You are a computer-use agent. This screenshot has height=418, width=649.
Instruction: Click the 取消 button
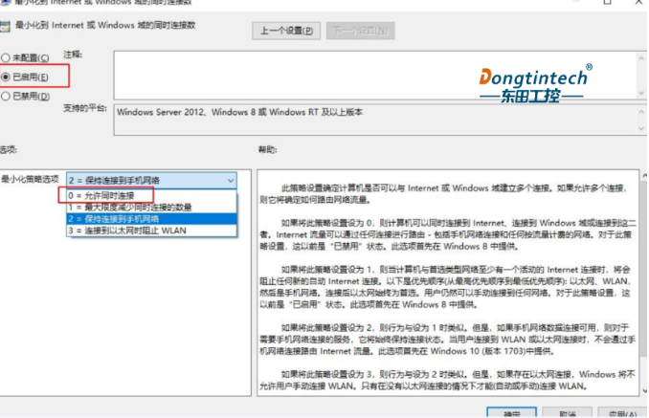[567, 412]
